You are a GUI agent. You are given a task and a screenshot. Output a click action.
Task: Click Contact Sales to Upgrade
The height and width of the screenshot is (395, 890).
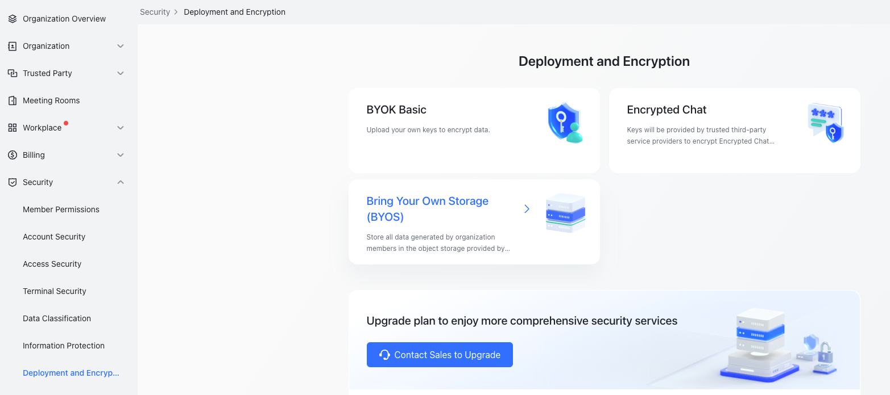click(440, 355)
